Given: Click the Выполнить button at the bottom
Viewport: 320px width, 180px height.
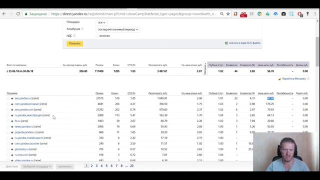Looking at the screenshot, I should (x=65, y=166).
